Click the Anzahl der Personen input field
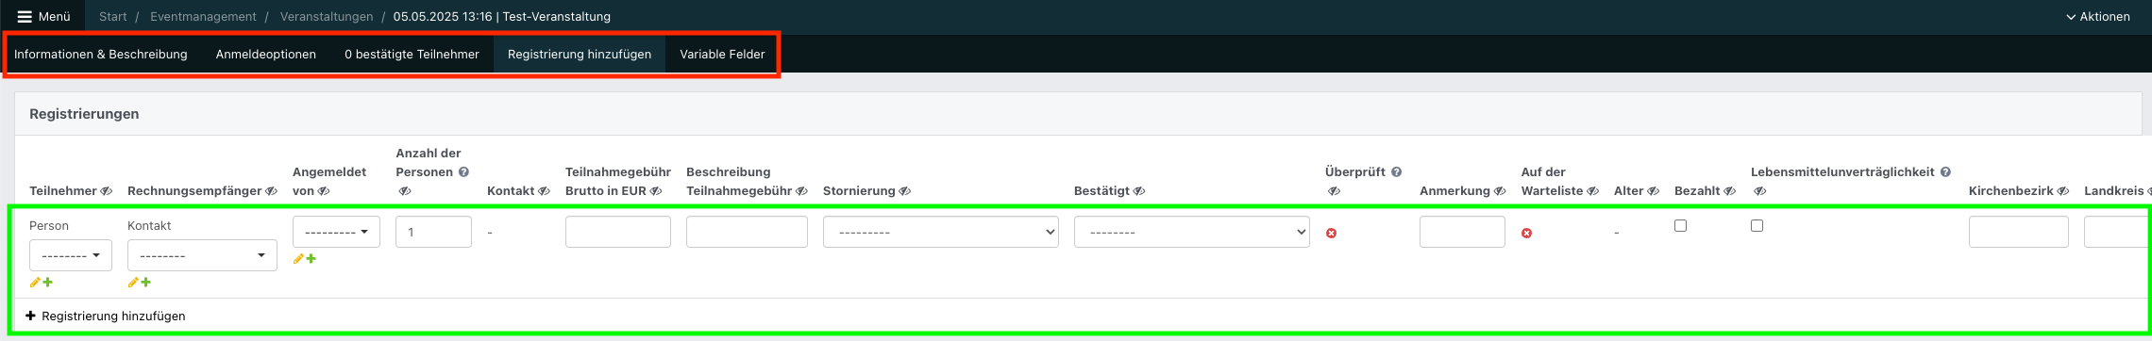The height and width of the screenshot is (341, 2152). pyautogui.click(x=433, y=232)
